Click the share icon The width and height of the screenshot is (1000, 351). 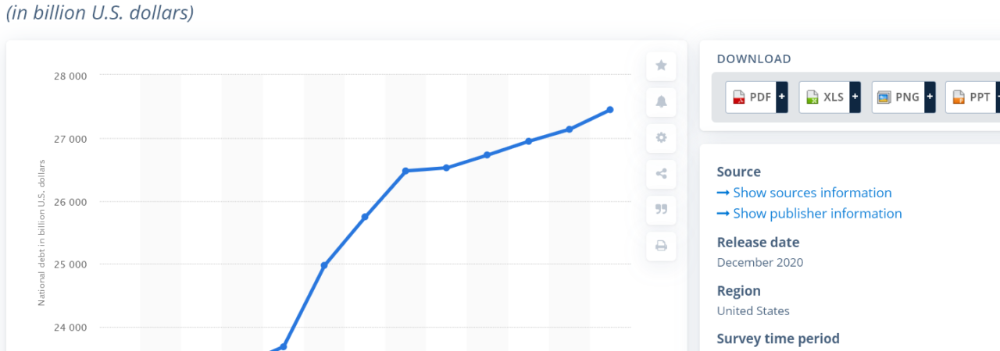661,174
